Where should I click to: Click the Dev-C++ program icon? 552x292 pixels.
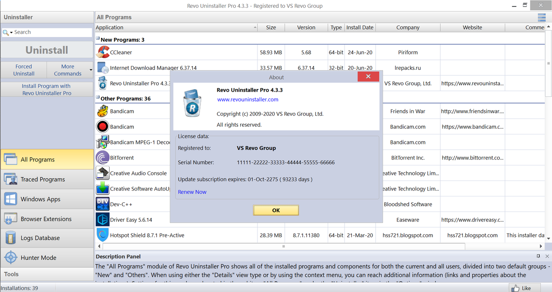click(x=103, y=204)
